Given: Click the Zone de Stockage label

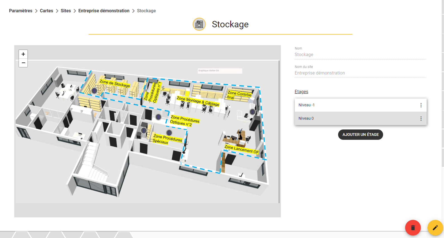Looking at the screenshot, I should coord(115,83).
